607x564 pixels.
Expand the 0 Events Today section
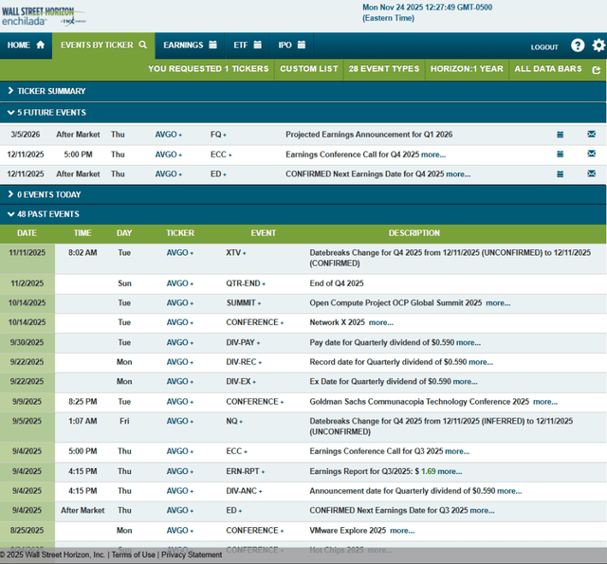[x=47, y=194]
